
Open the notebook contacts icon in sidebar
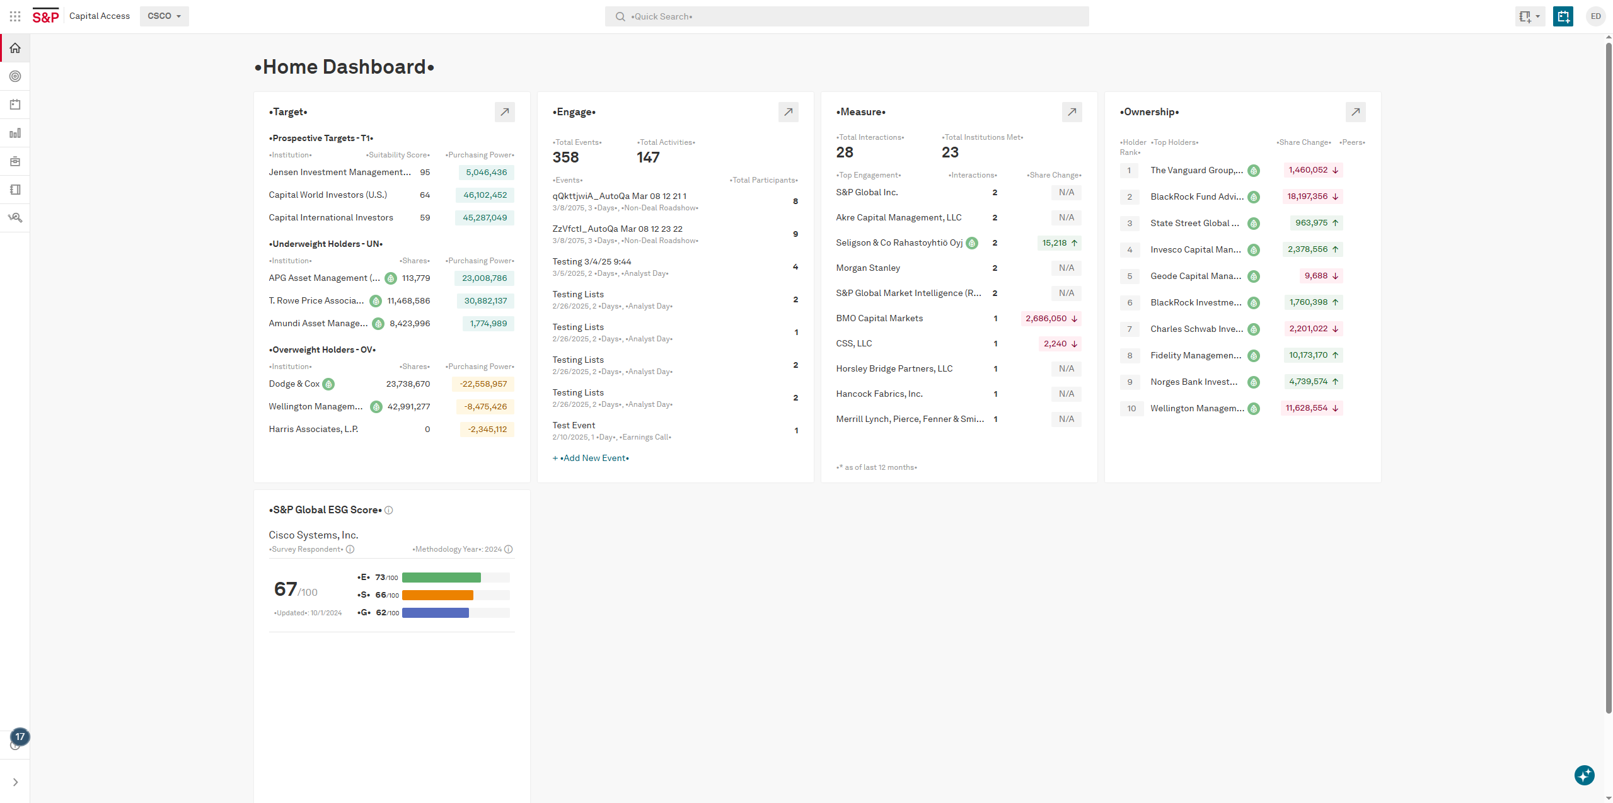(15, 190)
